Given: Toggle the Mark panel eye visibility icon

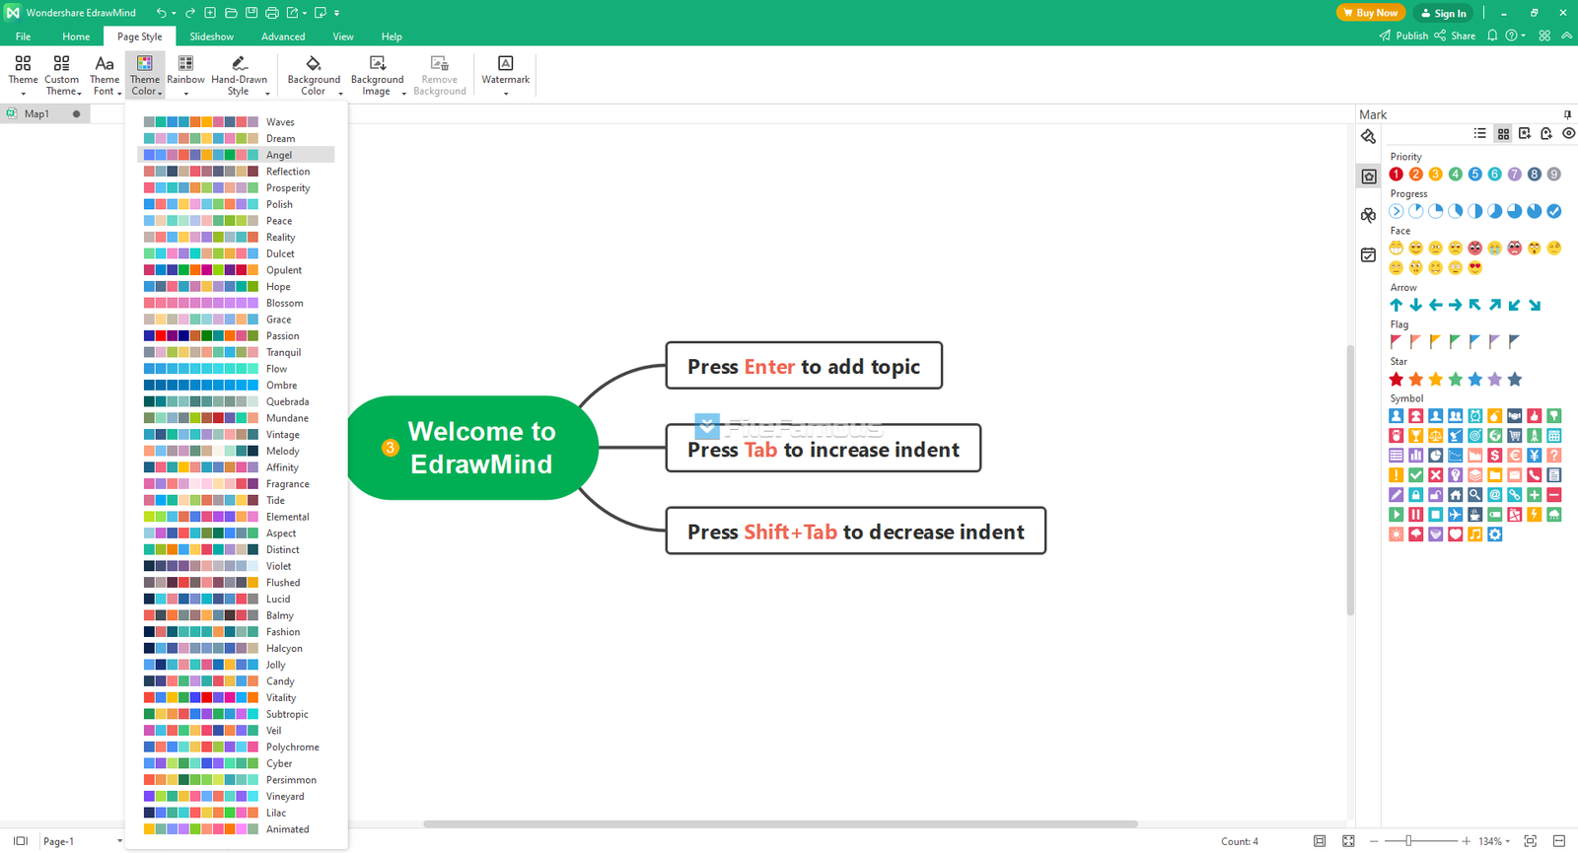Looking at the screenshot, I should tap(1569, 133).
